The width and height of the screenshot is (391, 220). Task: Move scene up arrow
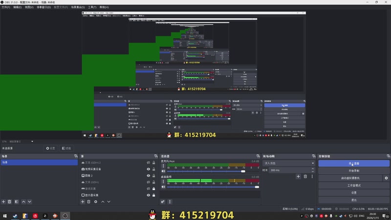23,201
